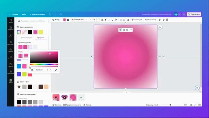This screenshot has width=209, height=118.
Task: Open the Файл menu
Action: tap(24, 14)
